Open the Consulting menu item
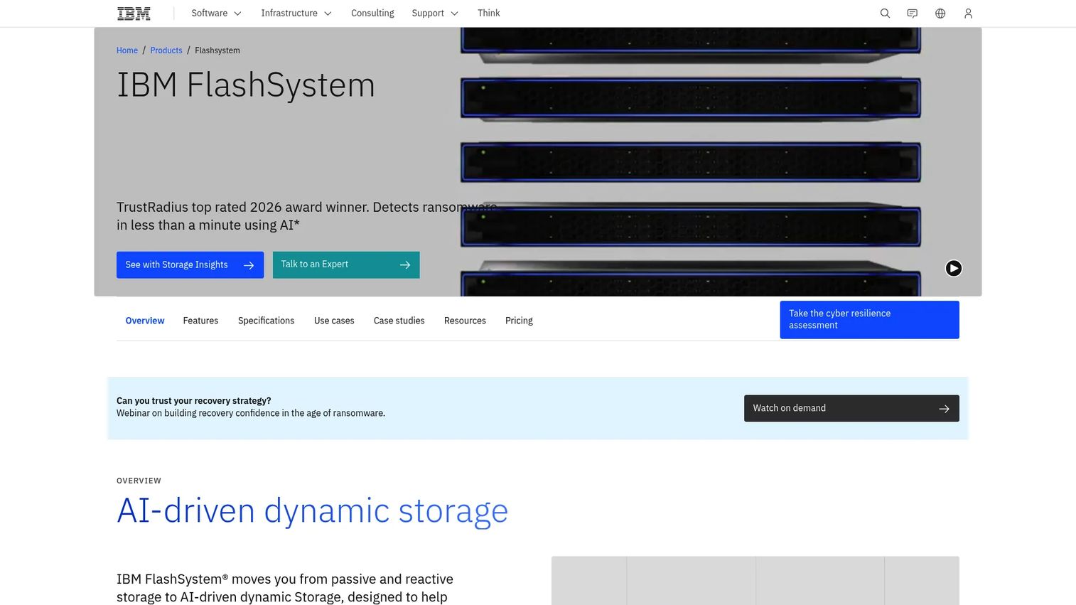This screenshot has height=605, width=1076. point(372,14)
